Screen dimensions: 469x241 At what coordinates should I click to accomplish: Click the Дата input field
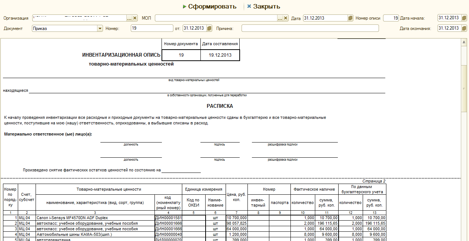point(325,18)
